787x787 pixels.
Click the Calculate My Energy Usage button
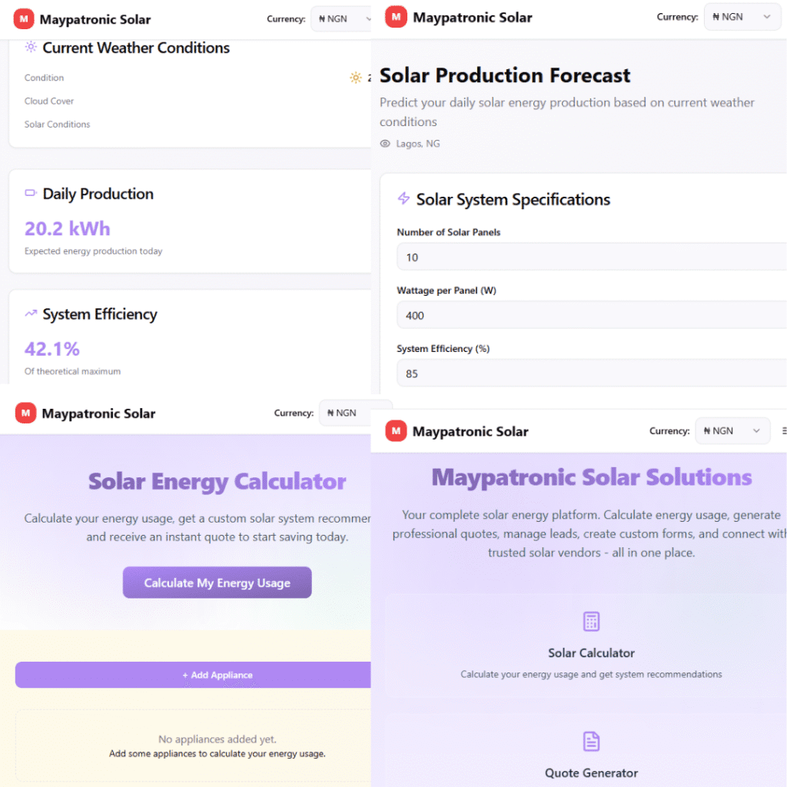(x=217, y=582)
